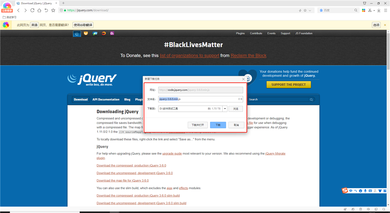Click the blue 下载 download button
This screenshot has height=213, width=390.
(x=218, y=125)
